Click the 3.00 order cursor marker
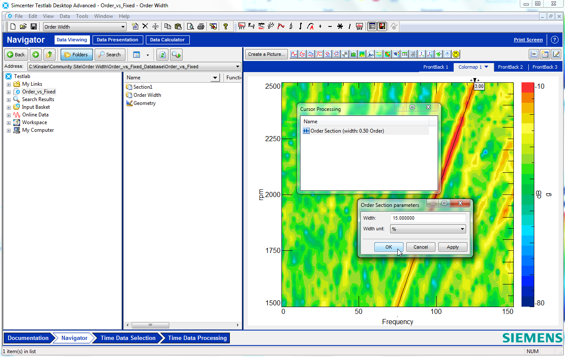Viewport: 565px width, 357px height. (x=479, y=86)
